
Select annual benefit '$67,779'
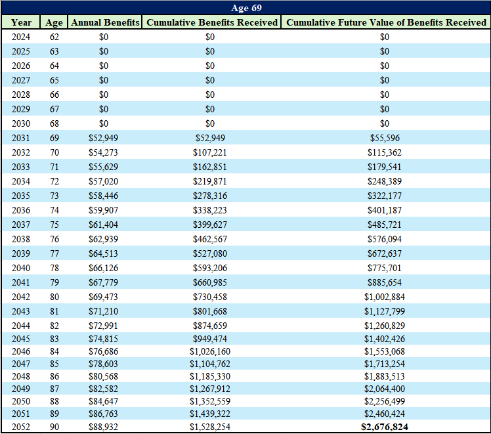tap(103, 282)
